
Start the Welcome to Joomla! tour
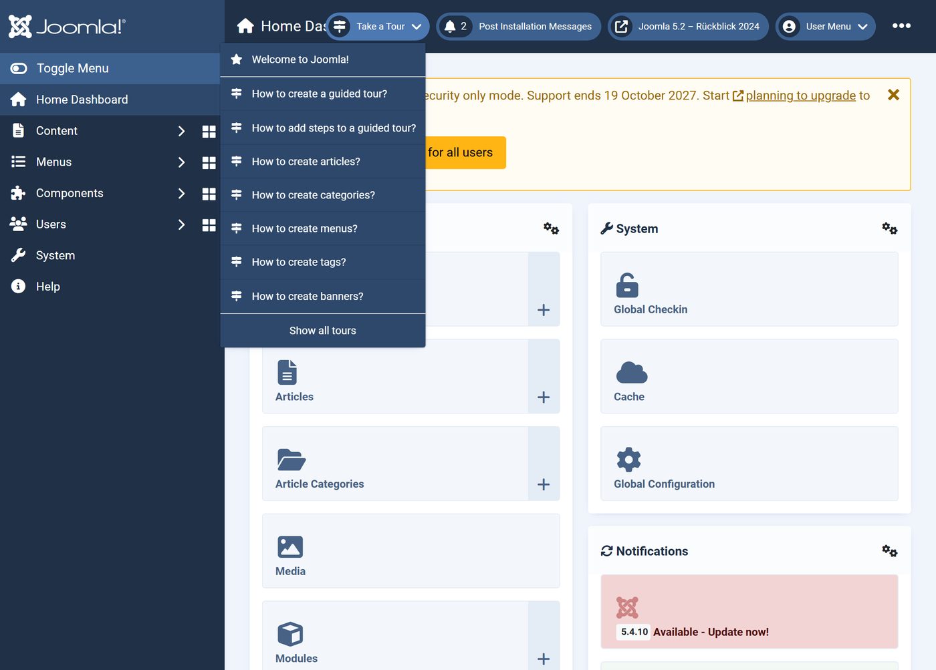click(323, 59)
